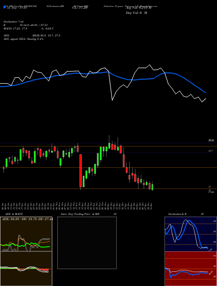The width and height of the screenshot is (217, 286).
Task: Click the 'Stochastics & R' panel title
Action: coord(178,214)
